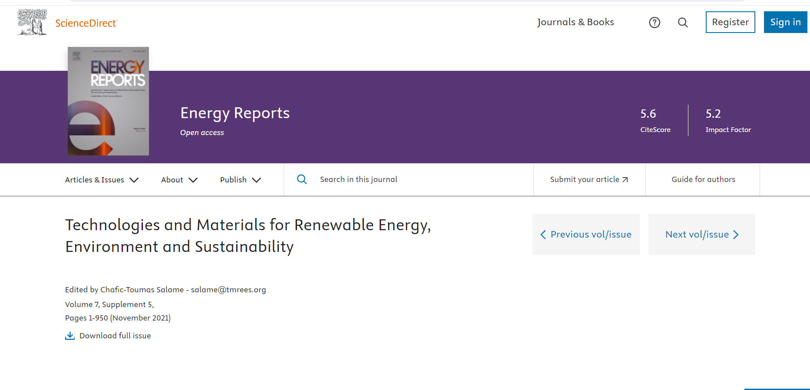Click the issue title Technologies and Materials heading

click(x=248, y=236)
